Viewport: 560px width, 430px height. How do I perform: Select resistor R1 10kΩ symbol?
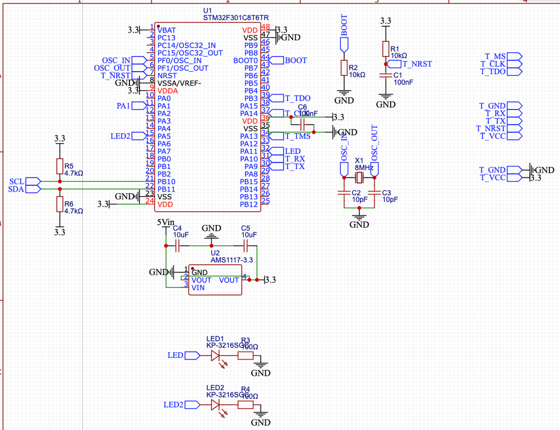[x=386, y=49]
